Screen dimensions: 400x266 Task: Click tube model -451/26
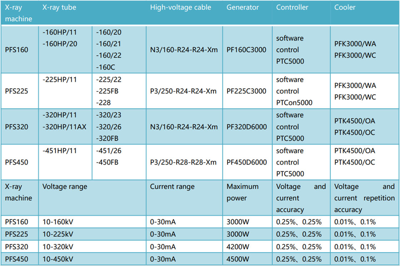coord(109,151)
